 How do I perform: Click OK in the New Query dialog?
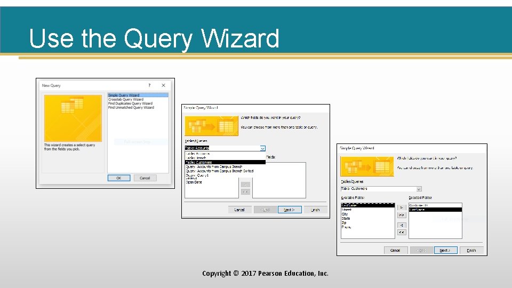point(119,178)
